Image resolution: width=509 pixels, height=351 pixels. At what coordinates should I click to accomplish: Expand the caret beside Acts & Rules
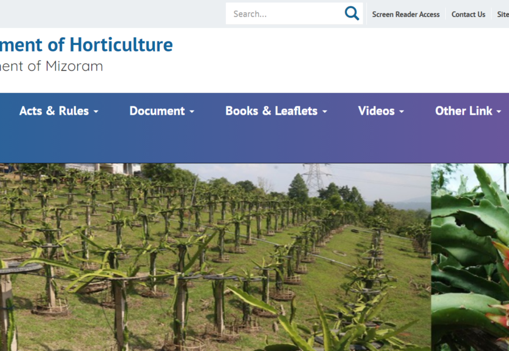coord(96,111)
